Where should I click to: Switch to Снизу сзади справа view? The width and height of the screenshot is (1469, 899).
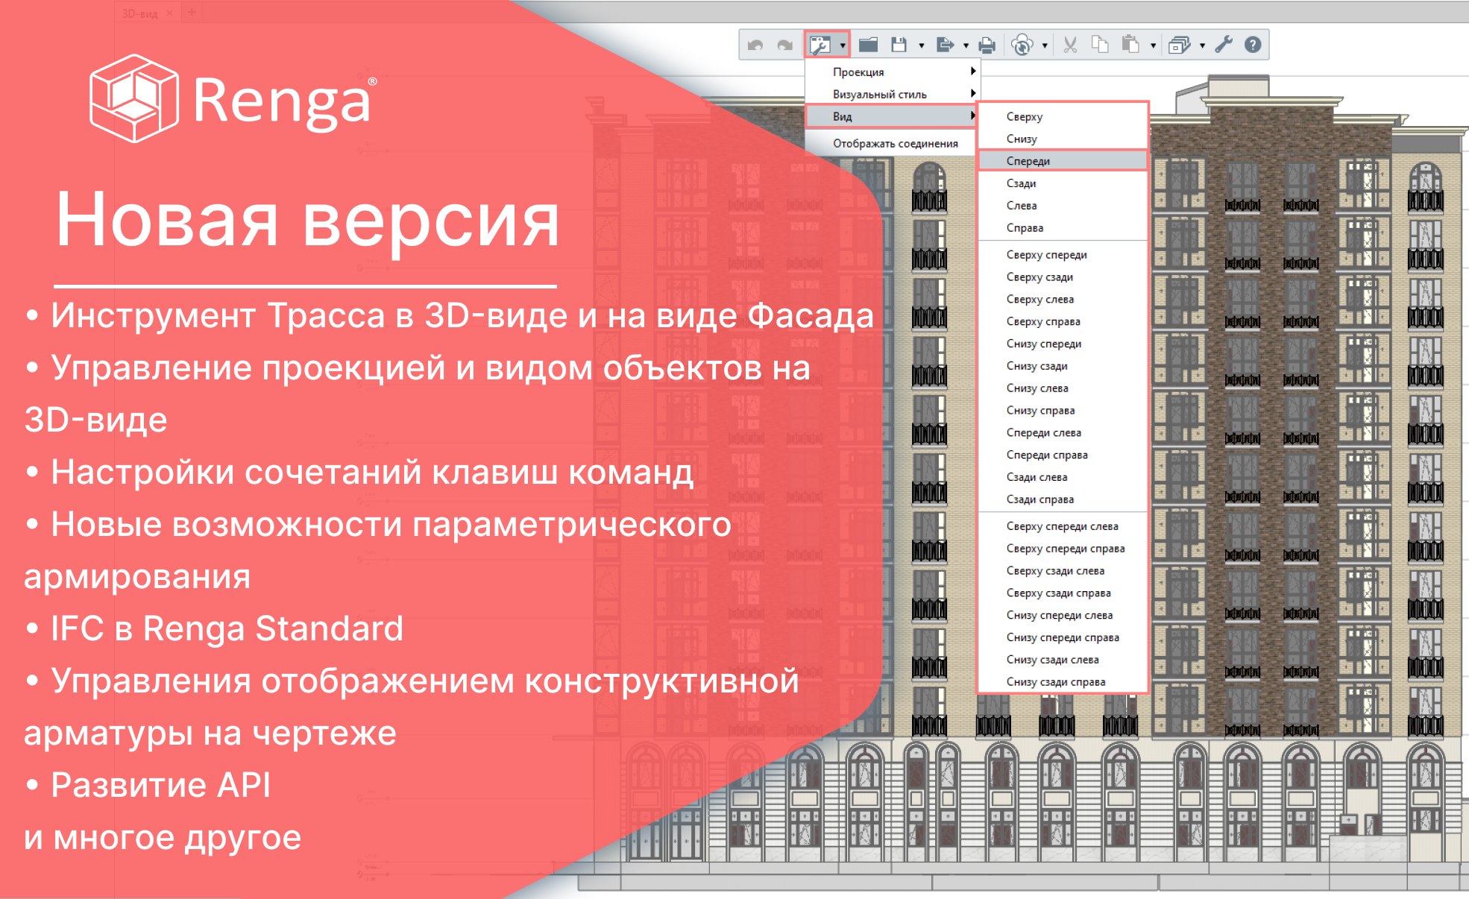1062,682
